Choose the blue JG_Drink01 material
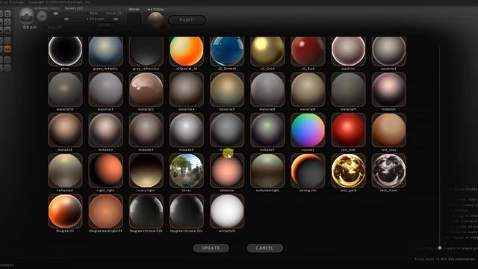 coord(227,51)
